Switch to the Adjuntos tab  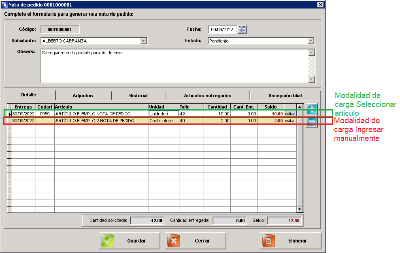click(83, 96)
